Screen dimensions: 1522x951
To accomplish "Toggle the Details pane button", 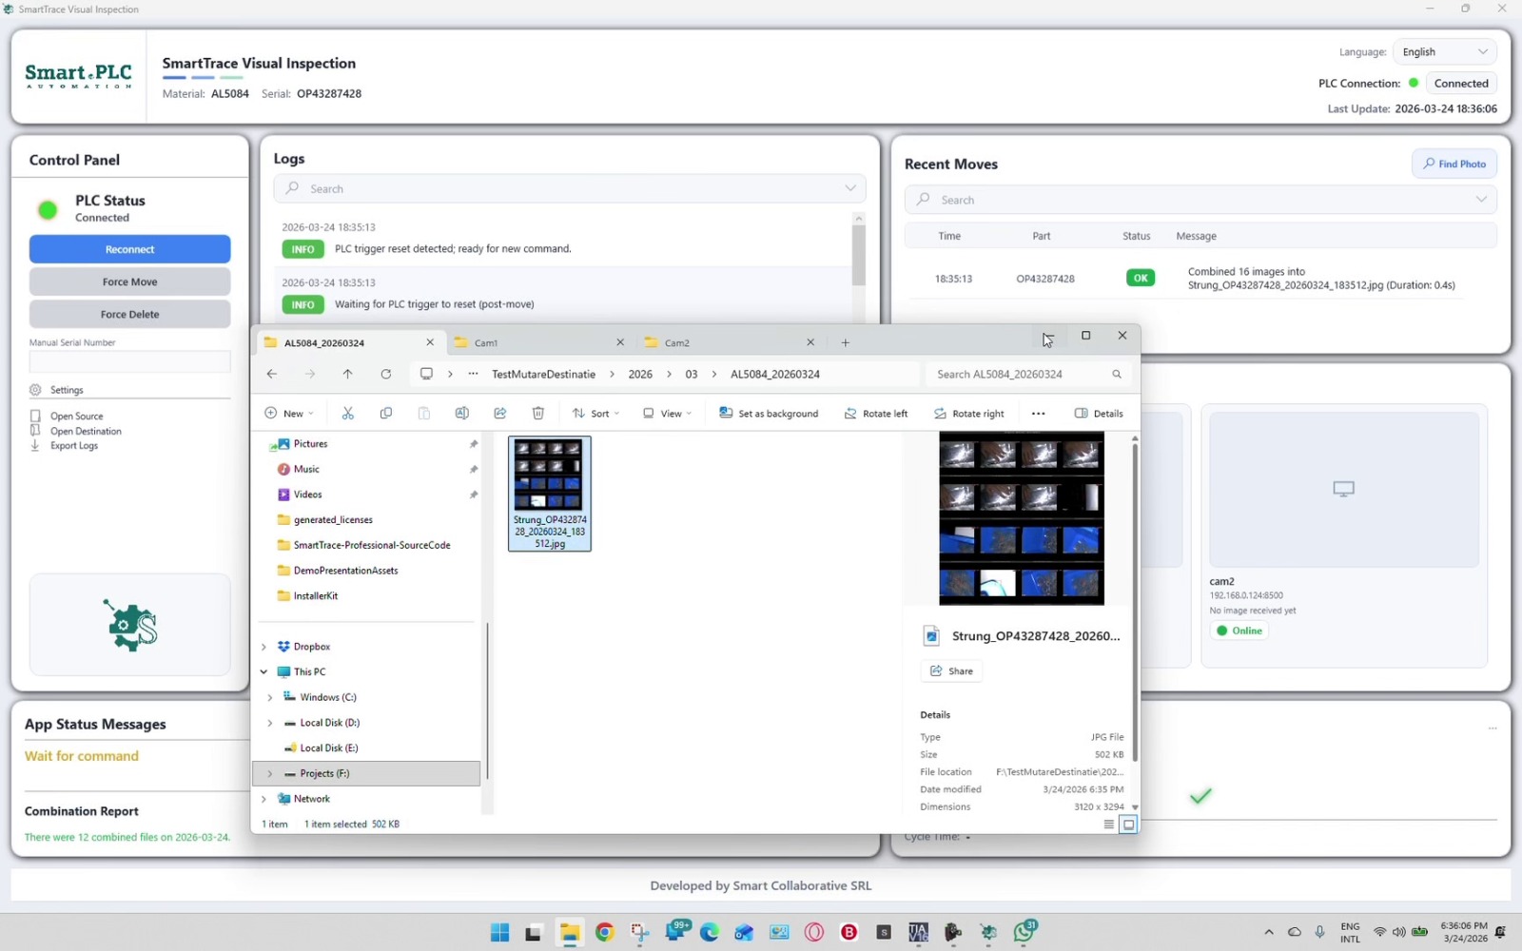I will [x=1099, y=414].
